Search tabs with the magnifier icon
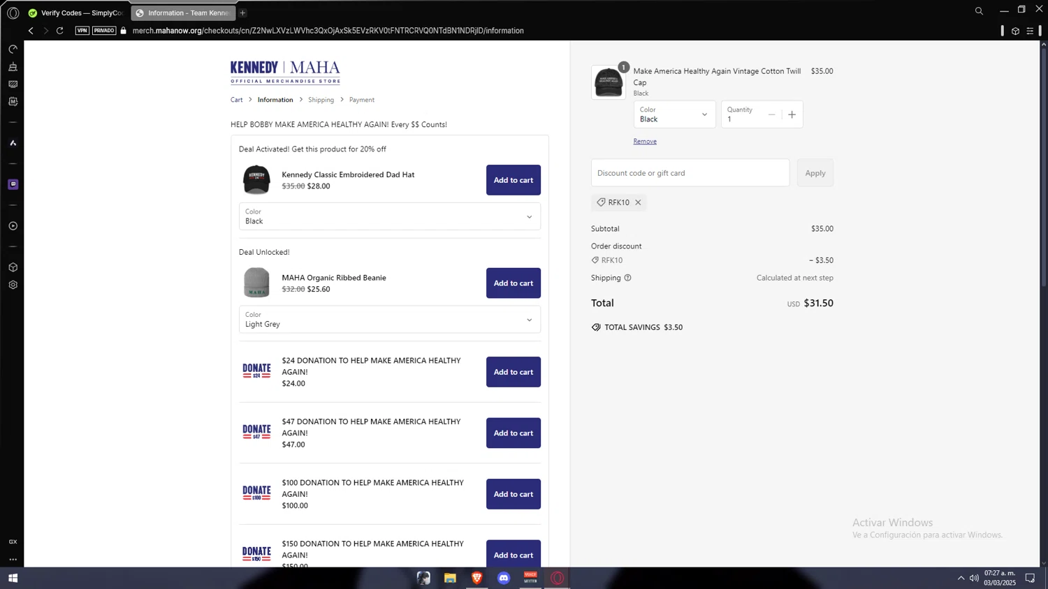This screenshot has height=589, width=1048. click(x=979, y=10)
